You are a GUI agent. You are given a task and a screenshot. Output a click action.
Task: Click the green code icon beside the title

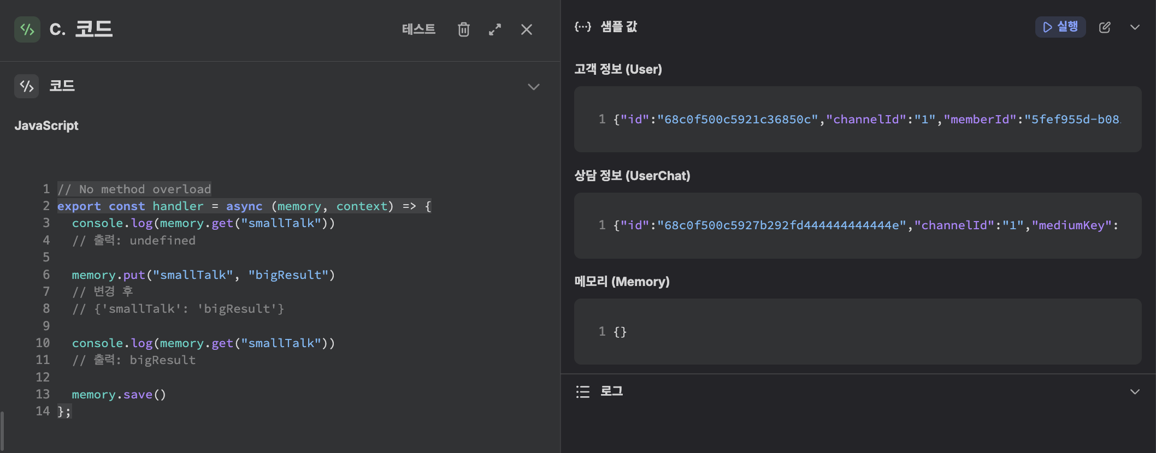(27, 29)
